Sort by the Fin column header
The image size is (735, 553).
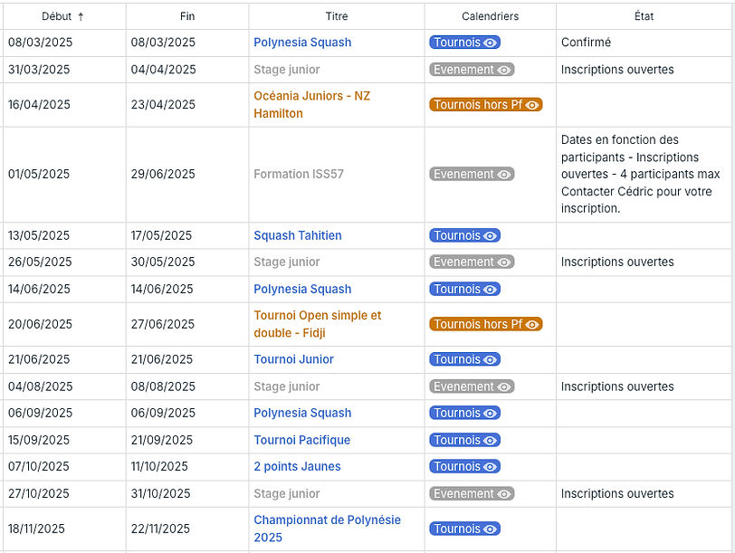point(187,16)
